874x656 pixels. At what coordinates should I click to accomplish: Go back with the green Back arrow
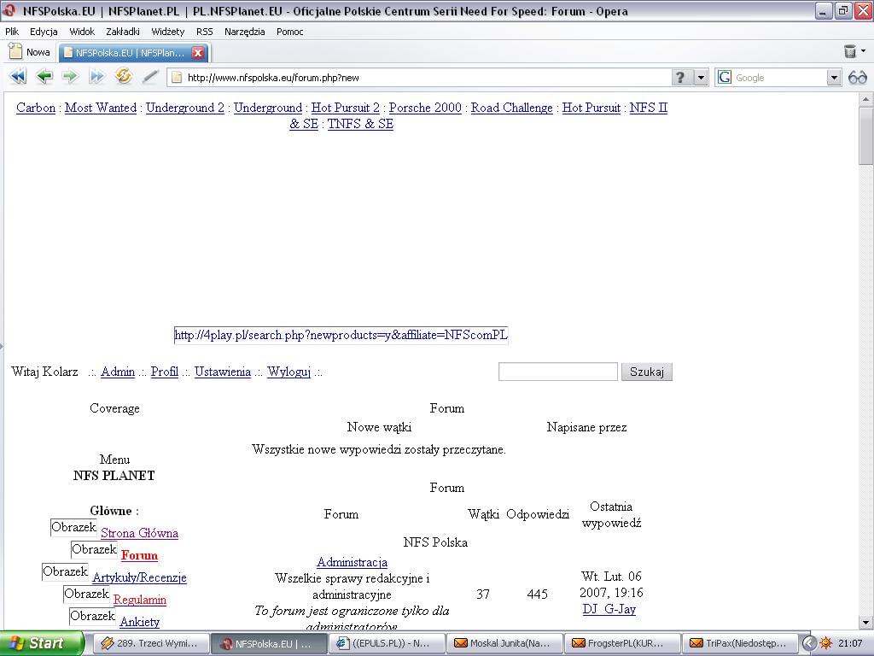(x=44, y=76)
